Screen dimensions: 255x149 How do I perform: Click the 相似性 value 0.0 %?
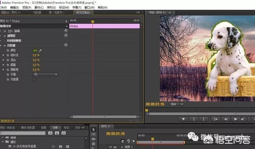pyautogui.click(x=36, y=55)
